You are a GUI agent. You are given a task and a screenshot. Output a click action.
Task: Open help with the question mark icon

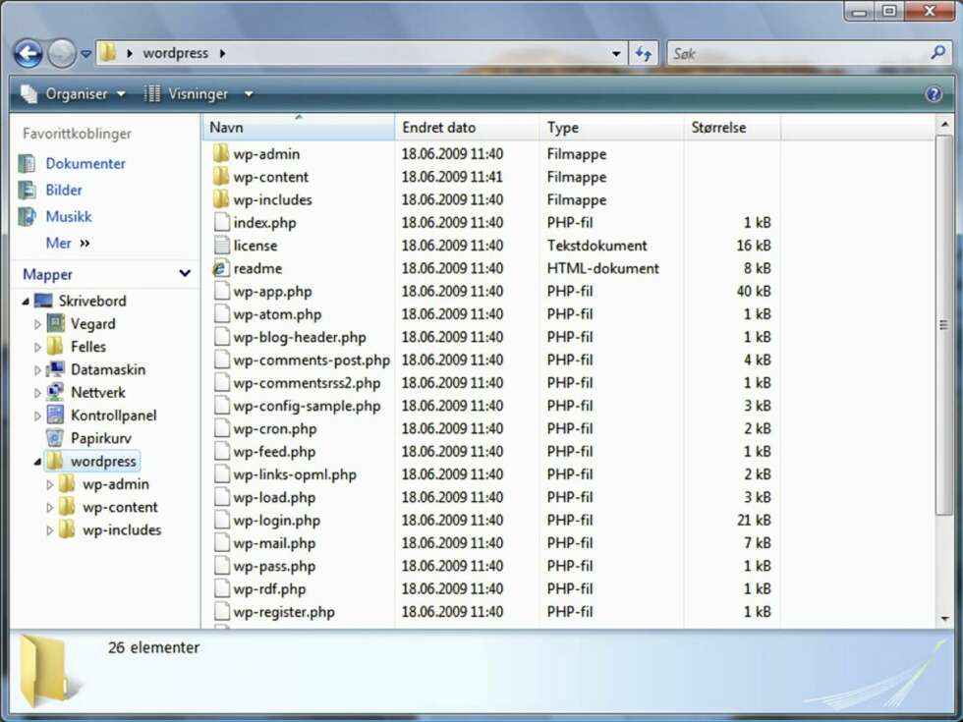tap(934, 93)
